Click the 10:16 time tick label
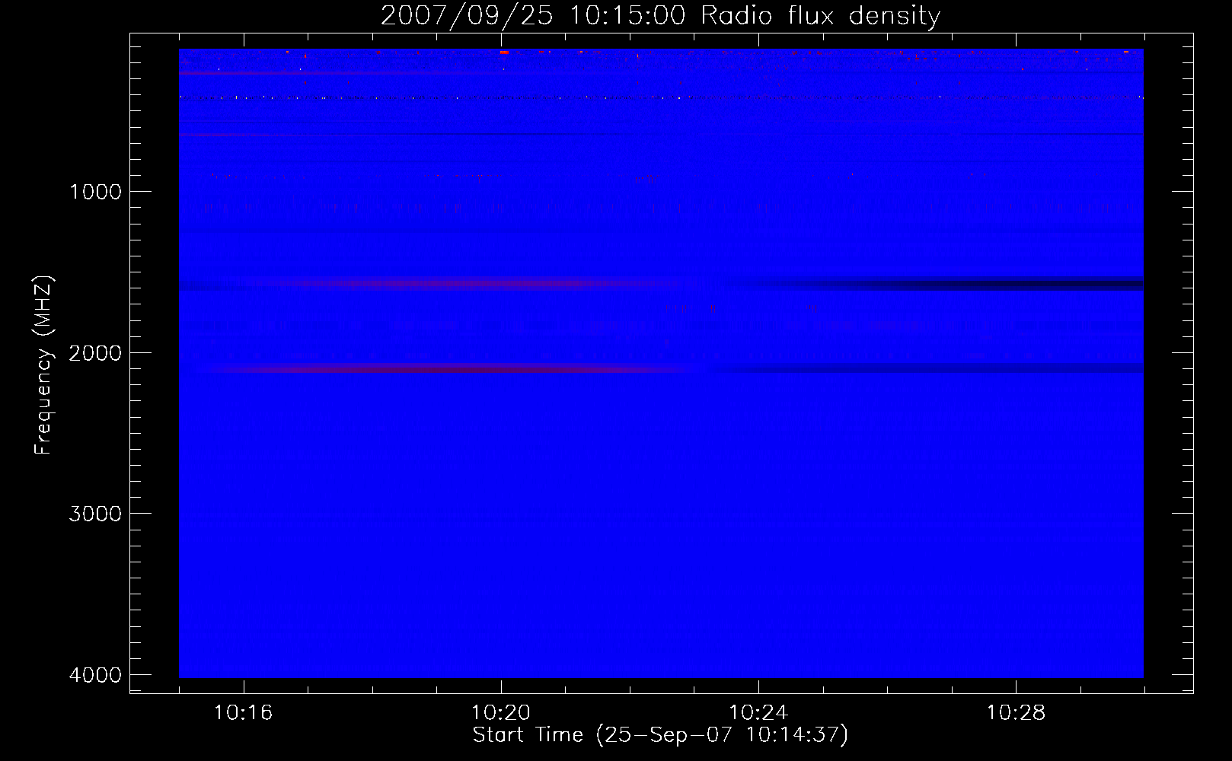 tap(244, 713)
